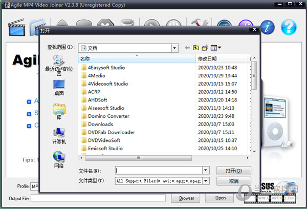This screenshot has width=307, height=209.
Task: Select the 4Videosoft Studio folder
Action: coord(105,83)
